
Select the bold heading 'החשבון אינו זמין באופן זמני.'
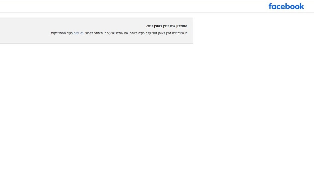coord(166,26)
